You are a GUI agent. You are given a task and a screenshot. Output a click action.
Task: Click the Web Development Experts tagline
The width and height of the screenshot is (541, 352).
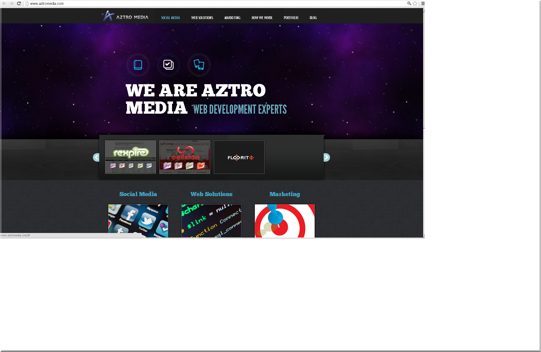point(240,109)
